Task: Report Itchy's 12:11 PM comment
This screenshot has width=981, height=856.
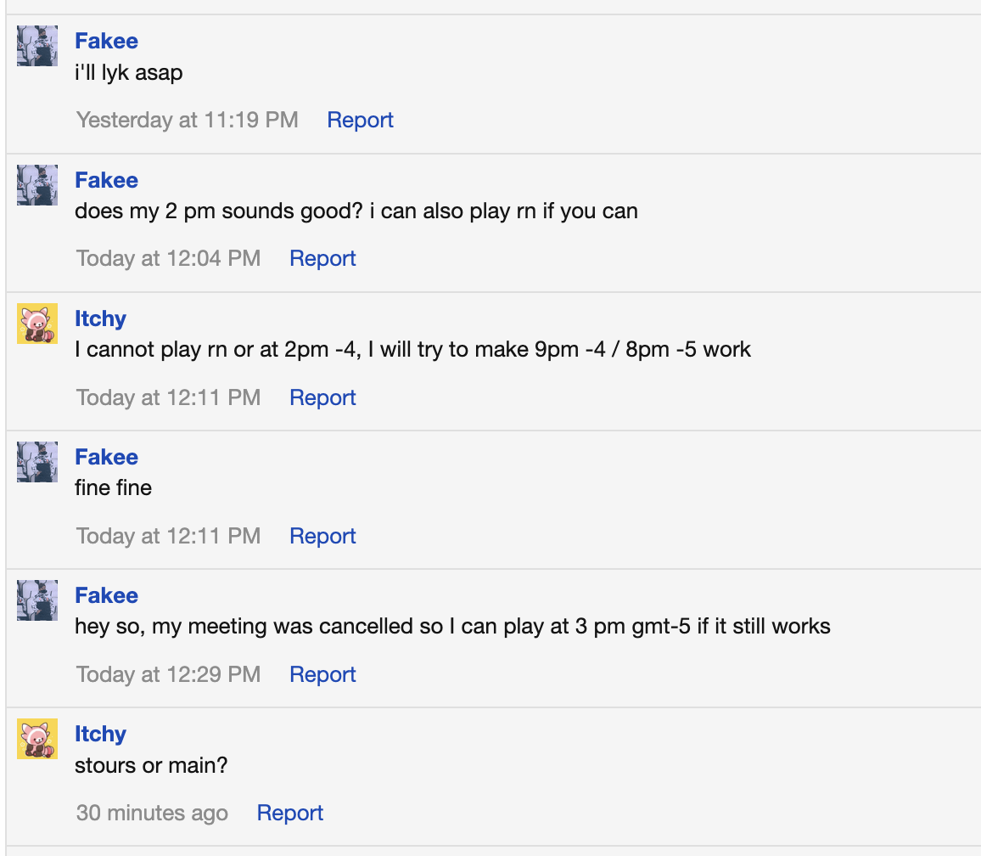Action: (x=322, y=397)
